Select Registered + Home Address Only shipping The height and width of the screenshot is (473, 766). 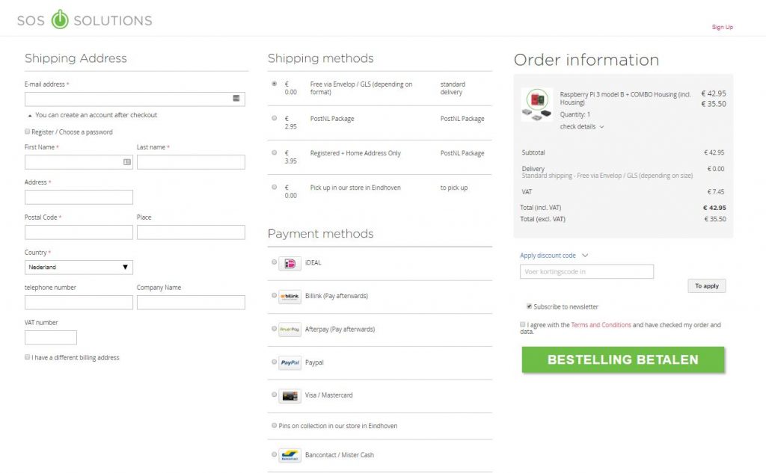pyautogui.click(x=274, y=152)
